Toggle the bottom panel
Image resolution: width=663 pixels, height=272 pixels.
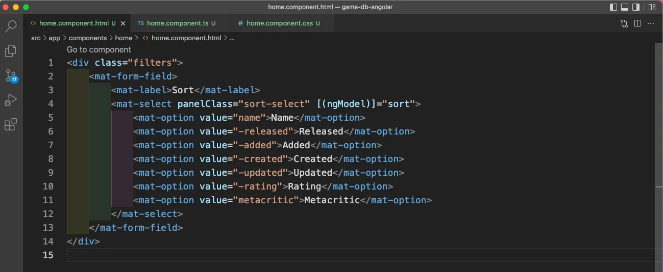point(625,7)
